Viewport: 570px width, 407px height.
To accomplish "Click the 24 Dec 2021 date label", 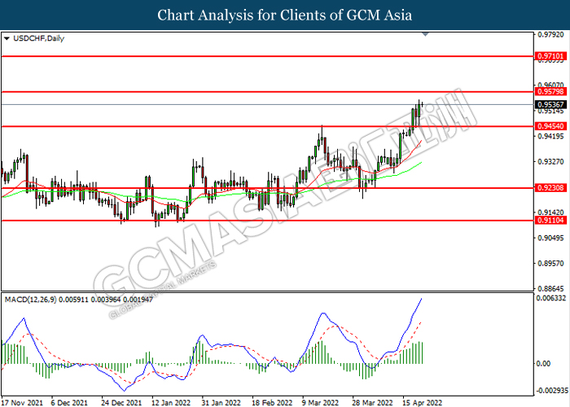I will (x=121, y=403).
